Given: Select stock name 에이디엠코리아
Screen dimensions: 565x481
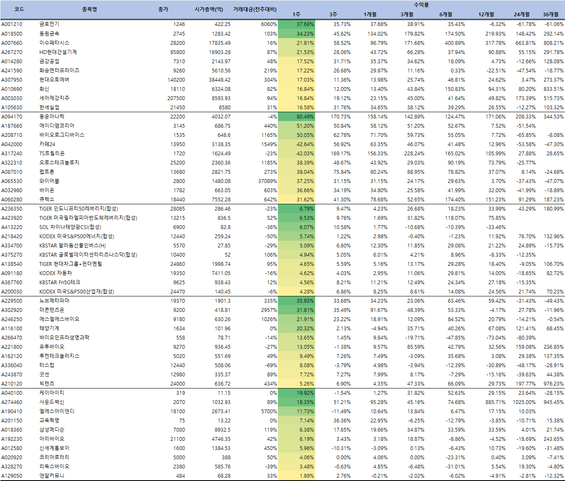Looking at the screenshot, I should [x=57, y=126].
